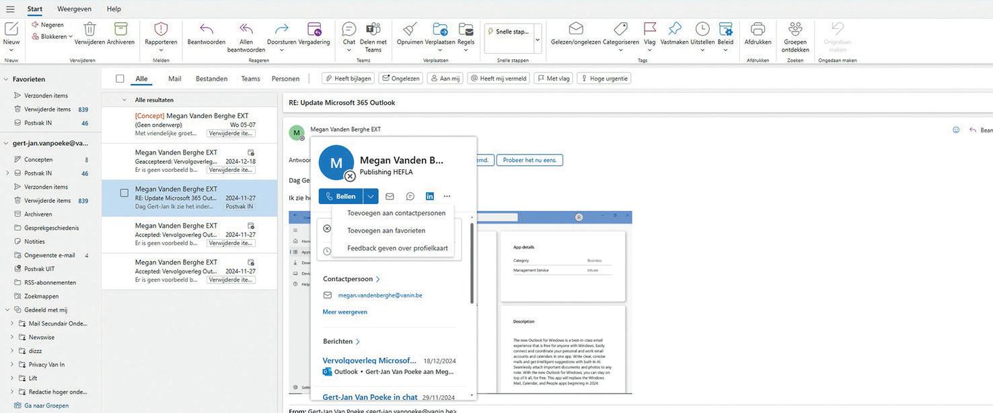Screen dimensions: 993x413
Task: Open the Beleid policy icon
Action: 726,29
